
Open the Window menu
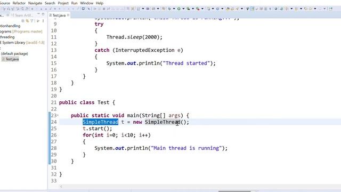(86, 3)
